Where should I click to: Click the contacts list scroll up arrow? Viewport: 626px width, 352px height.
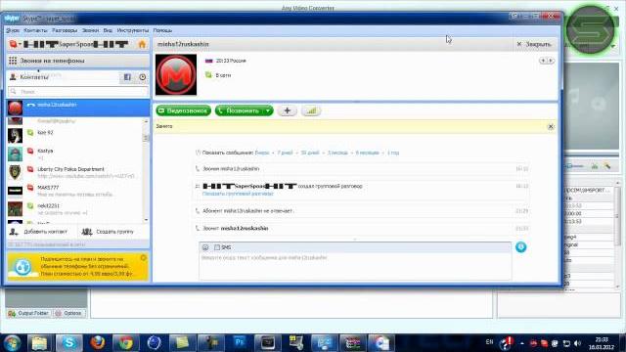click(146, 121)
